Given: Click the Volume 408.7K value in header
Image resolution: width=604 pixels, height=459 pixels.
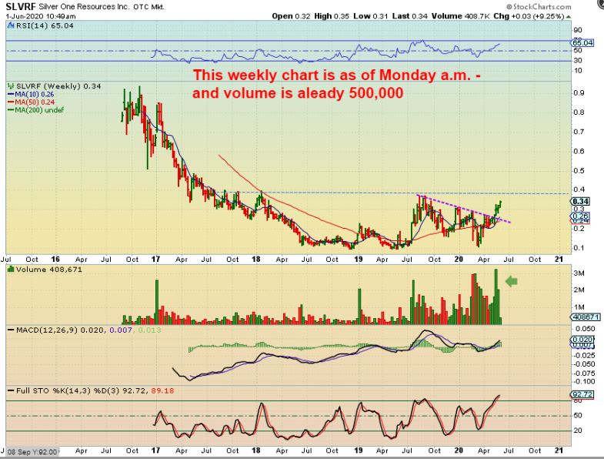Looking at the screenshot, I should [x=460, y=16].
